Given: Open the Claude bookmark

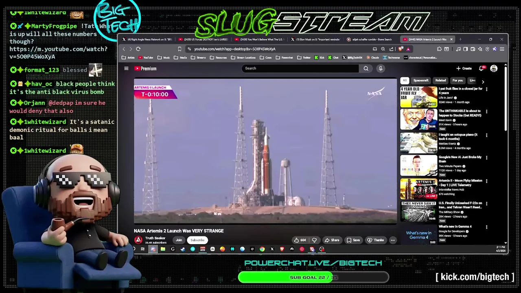Looking at the screenshot, I should click(x=373, y=57).
